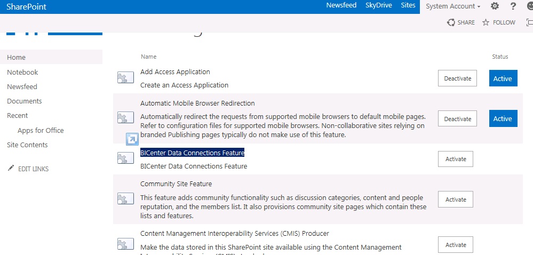
Task: Go to Sites in the top bar
Action: tap(408, 5)
